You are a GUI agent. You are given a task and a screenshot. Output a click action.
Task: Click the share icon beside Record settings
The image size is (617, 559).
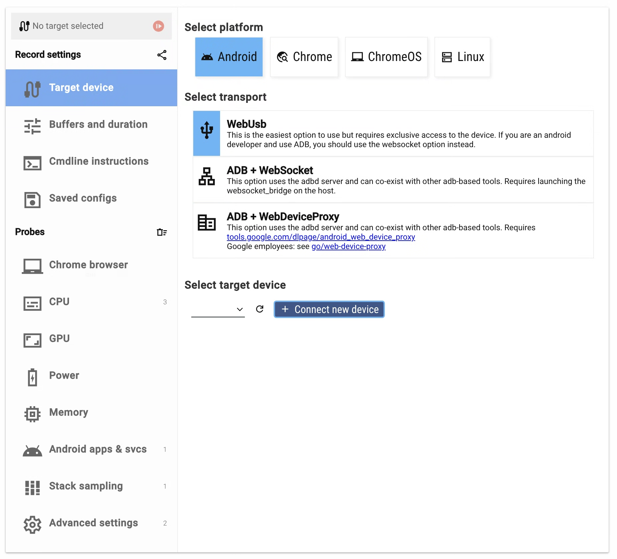click(162, 55)
